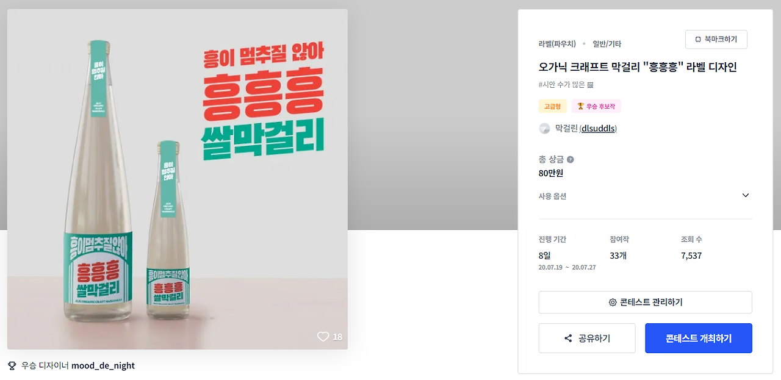781x380 pixels.
Task: Open mood_de_night designer profile
Action: click(103, 366)
